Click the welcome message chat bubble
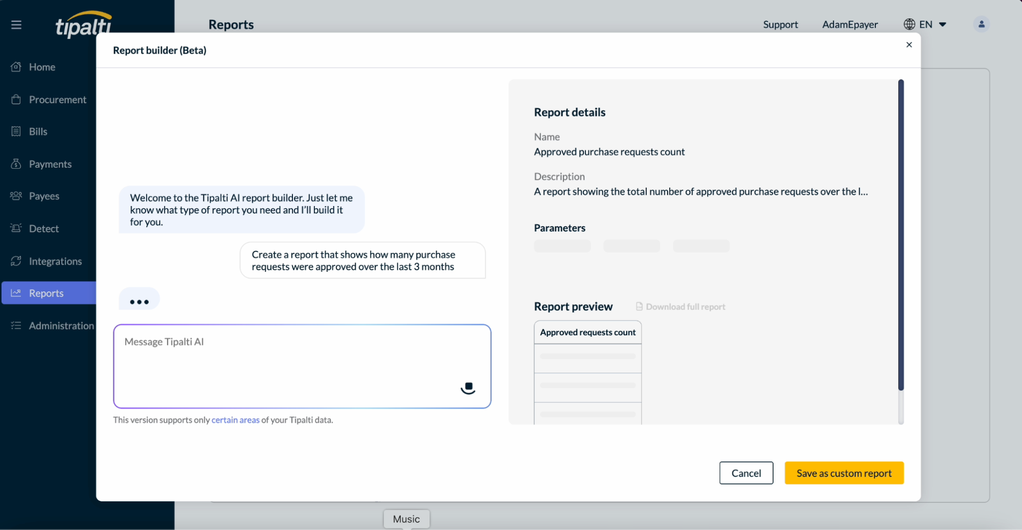The height and width of the screenshot is (530, 1022). point(241,210)
